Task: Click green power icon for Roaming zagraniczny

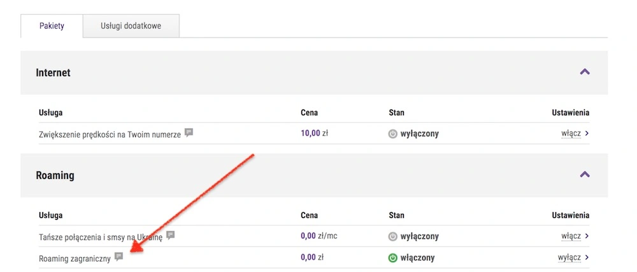Action: [392, 258]
